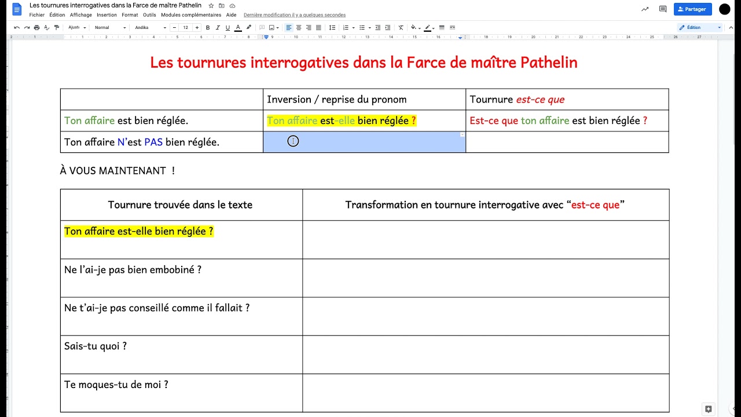
Task: Increase the indent
Action: click(x=388, y=27)
